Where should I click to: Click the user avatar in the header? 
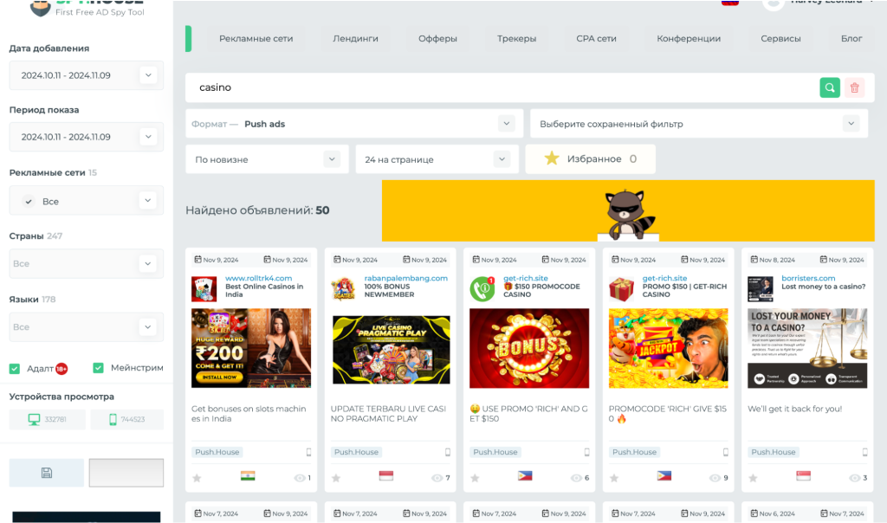pos(773,3)
